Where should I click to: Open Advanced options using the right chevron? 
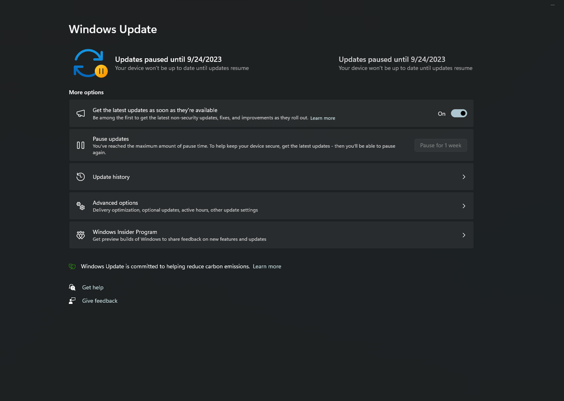464,206
